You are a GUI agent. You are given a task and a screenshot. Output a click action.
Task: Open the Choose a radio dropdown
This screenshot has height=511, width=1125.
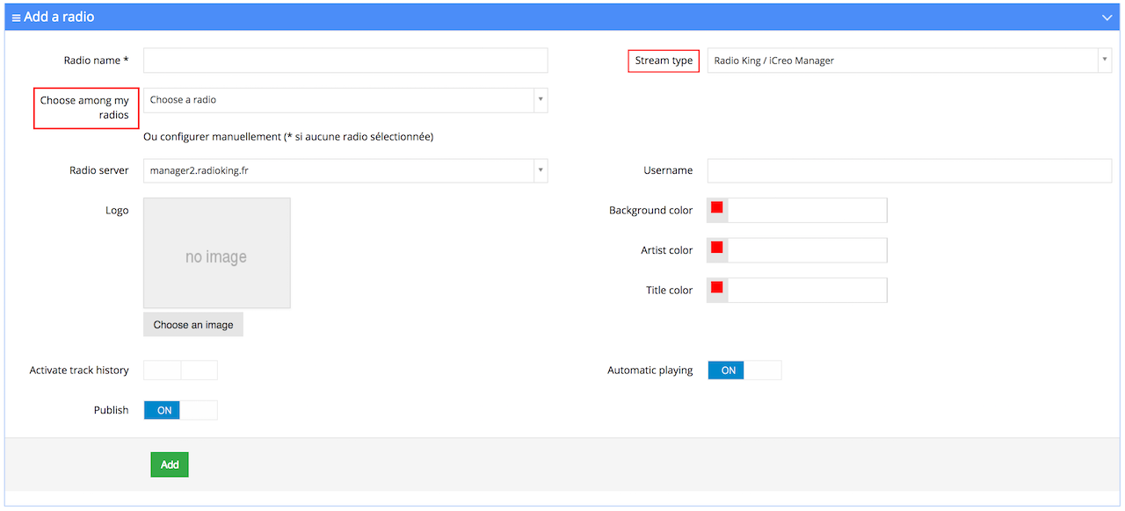[345, 100]
